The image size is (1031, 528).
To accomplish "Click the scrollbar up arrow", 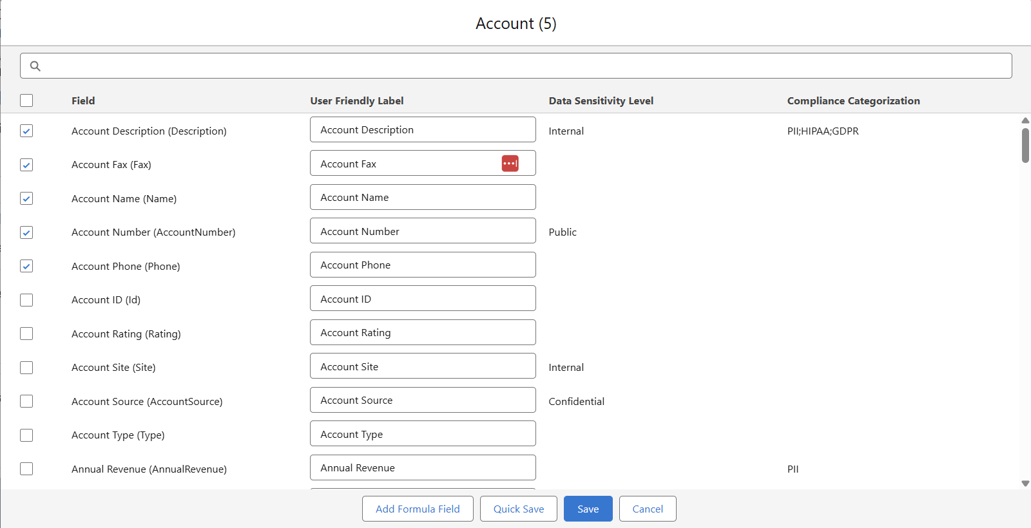I will coord(1025,120).
